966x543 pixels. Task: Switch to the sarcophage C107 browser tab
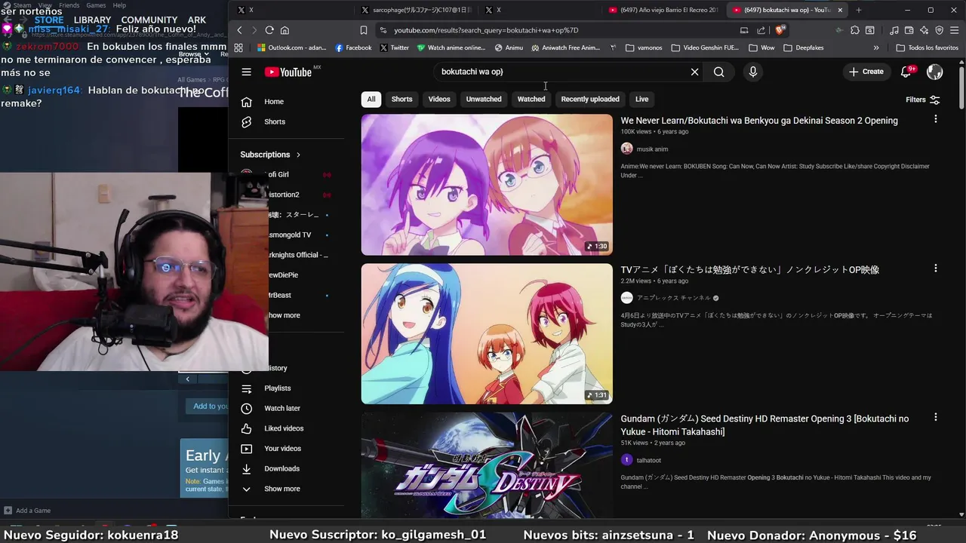[x=416, y=10]
